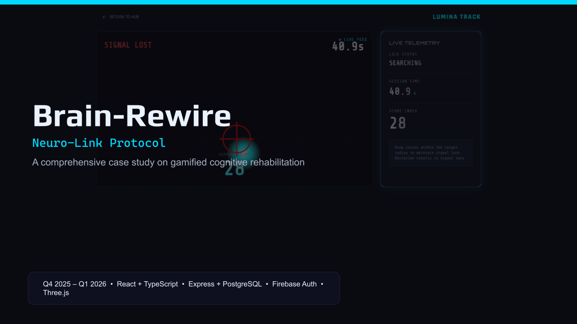Image resolution: width=577 pixels, height=324 pixels.
Task: Toggle the telemetry instruction hint box
Action: click(x=430, y=153)
